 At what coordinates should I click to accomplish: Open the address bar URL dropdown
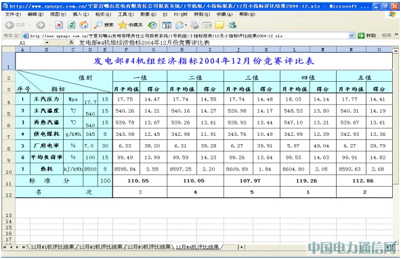(x=352, y=36)
